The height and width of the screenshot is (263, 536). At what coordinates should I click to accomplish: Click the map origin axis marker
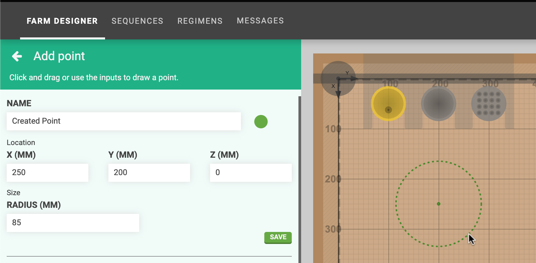tap(338, 79)
